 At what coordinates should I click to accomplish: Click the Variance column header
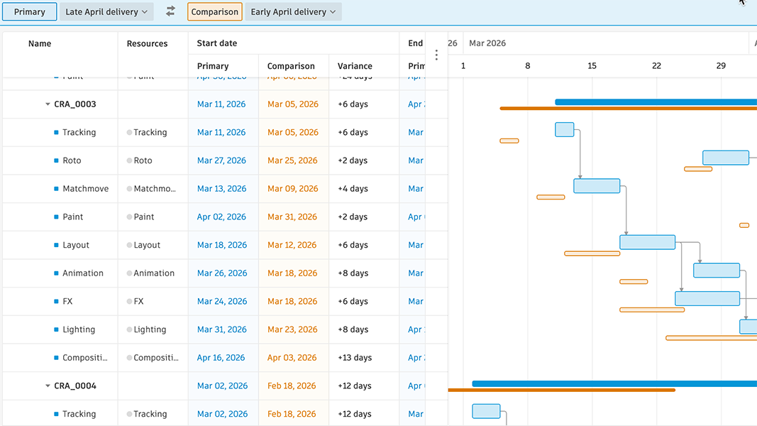[x=355, y=66]
